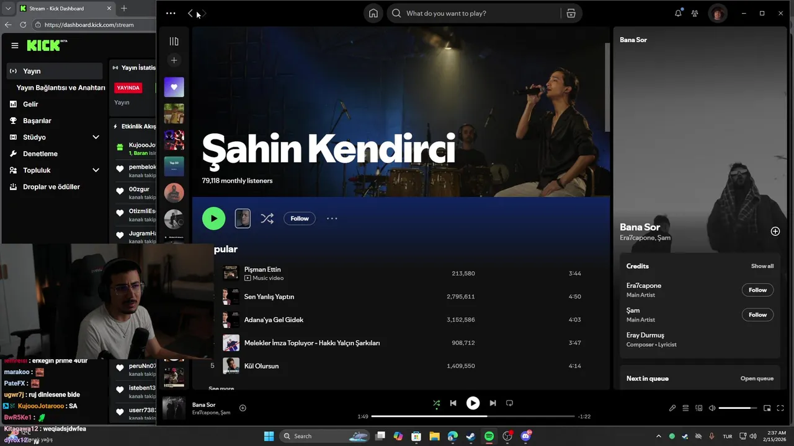This screenshot has height=446, width=794.
Task: Open Connect to a device icon
Action: tap(698, 408)
